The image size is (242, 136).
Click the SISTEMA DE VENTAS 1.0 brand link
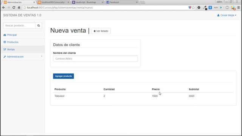point(22,15)
